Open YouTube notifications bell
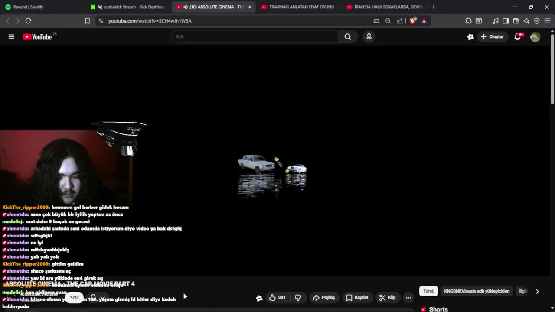Screen dimensions: 555x312 [518, 37]
